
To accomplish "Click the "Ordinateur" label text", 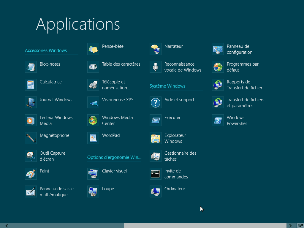I will 175,189.
